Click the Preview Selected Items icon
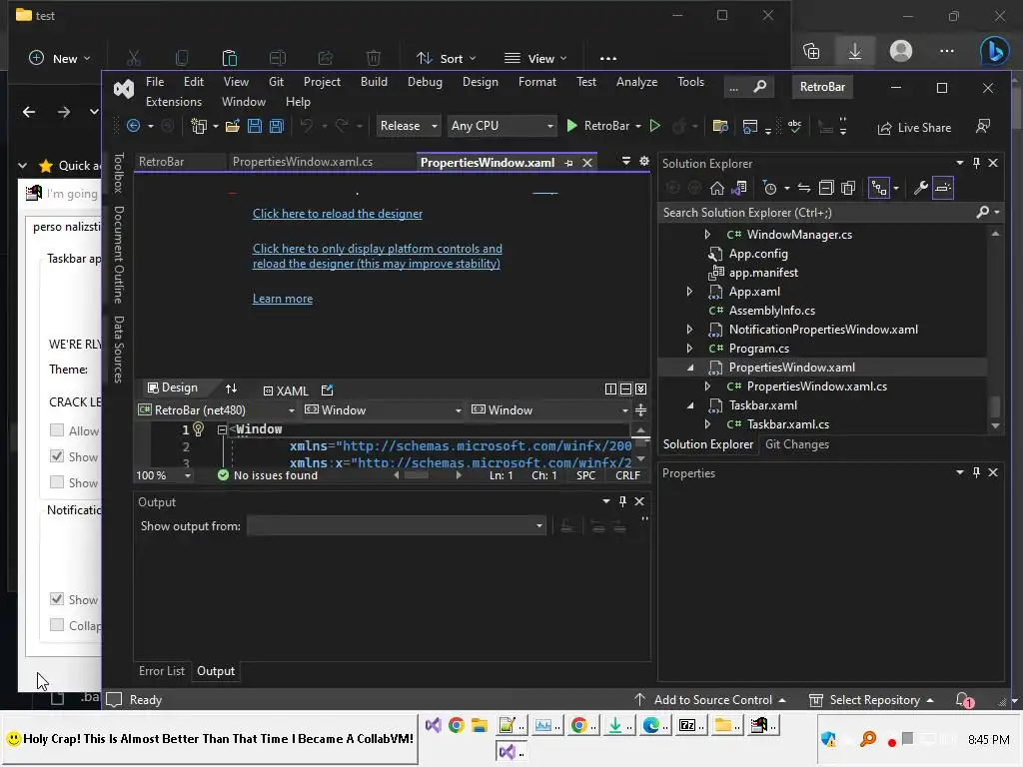Image resolution: width=1023 pixels, height=767 pixels. [943, 188]
